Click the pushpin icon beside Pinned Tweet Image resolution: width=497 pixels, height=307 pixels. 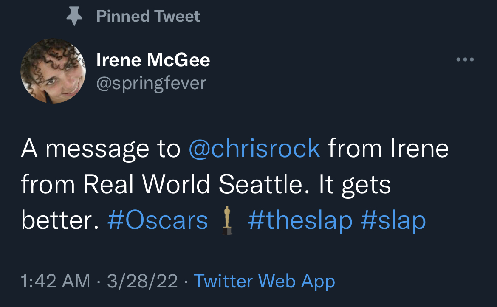pyautogui.click(x=74, y=16)
